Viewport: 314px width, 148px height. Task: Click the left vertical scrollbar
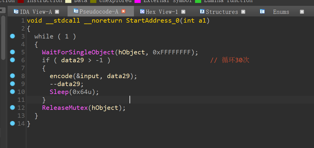pyautogui.click(x=3, y=38)
